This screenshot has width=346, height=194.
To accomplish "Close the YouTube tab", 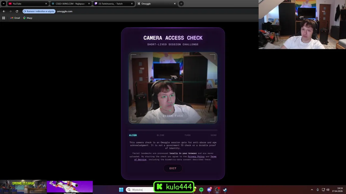I will click(x=46, y=4).
